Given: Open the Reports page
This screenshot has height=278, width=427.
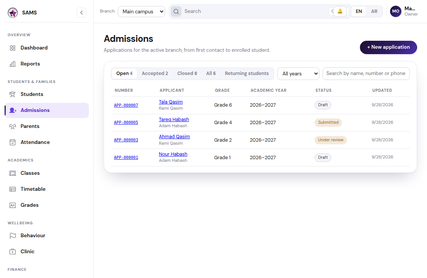Looking at the screenshot, I should (x=47, y=64).
